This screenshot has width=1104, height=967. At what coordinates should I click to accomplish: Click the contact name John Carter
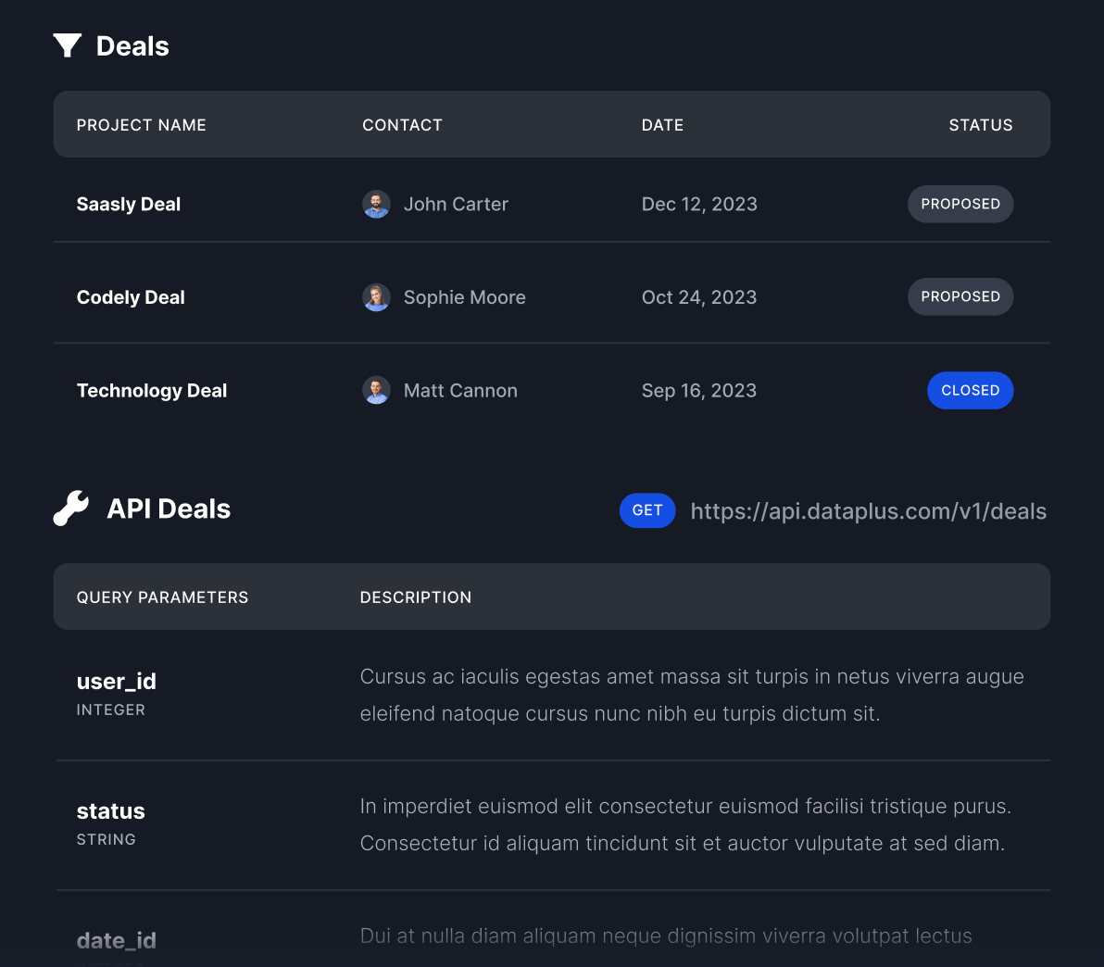click(x=455, y=204)
